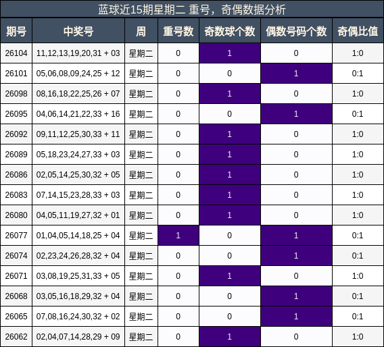This screenshot has height=347, width=384.
Task: Select the 偶数号码个数 column header
Action: point(296,31)
